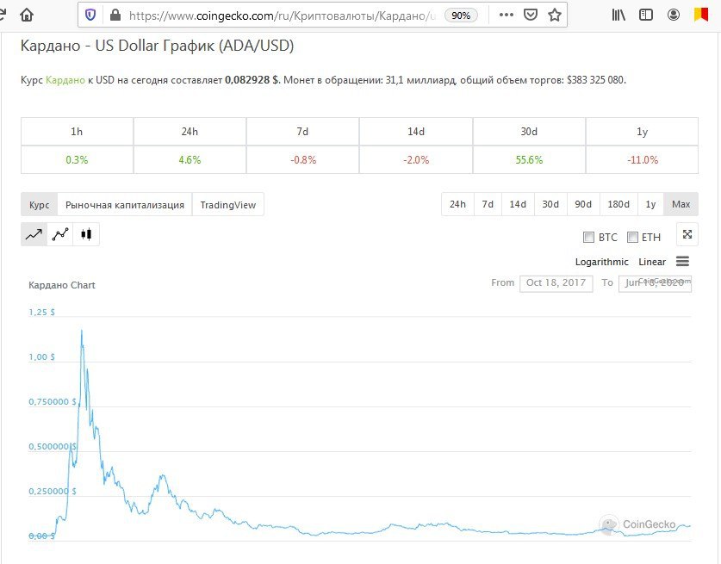Click the 0,750000 $ axis label

pyautogui.click(x=53, y=402)
